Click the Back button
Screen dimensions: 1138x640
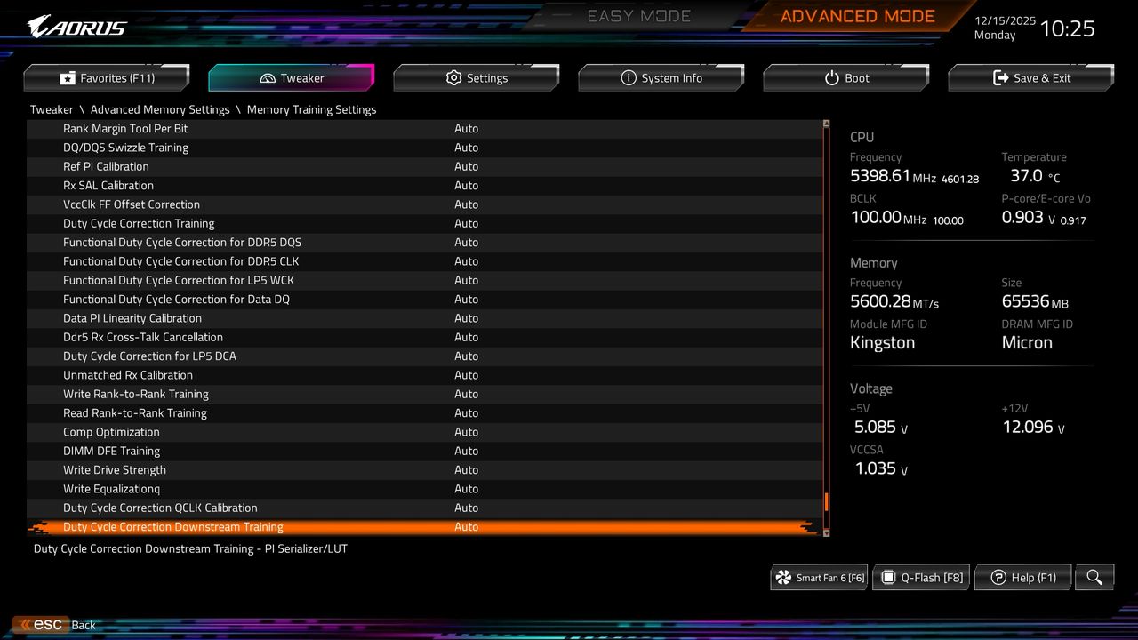83,624
